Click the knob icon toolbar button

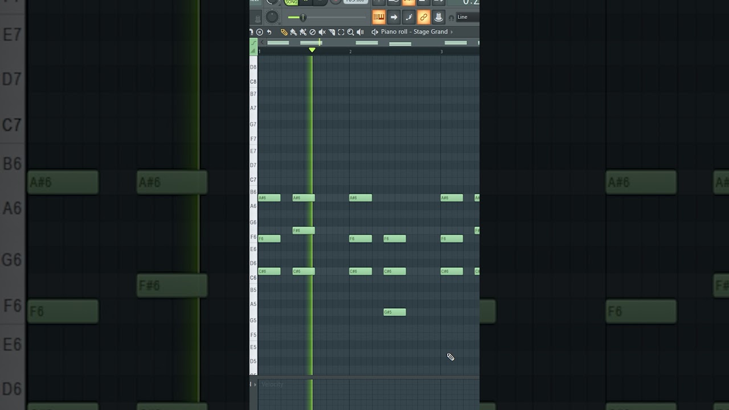point(439,17)
